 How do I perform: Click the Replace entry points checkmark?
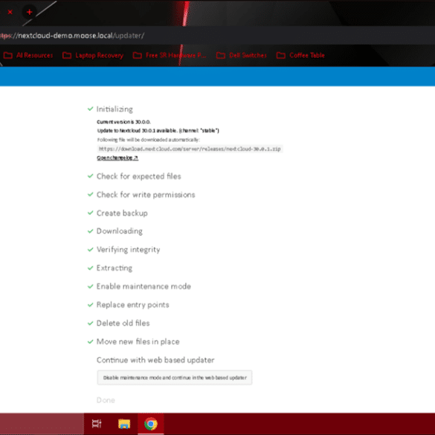tap(90, 305)
